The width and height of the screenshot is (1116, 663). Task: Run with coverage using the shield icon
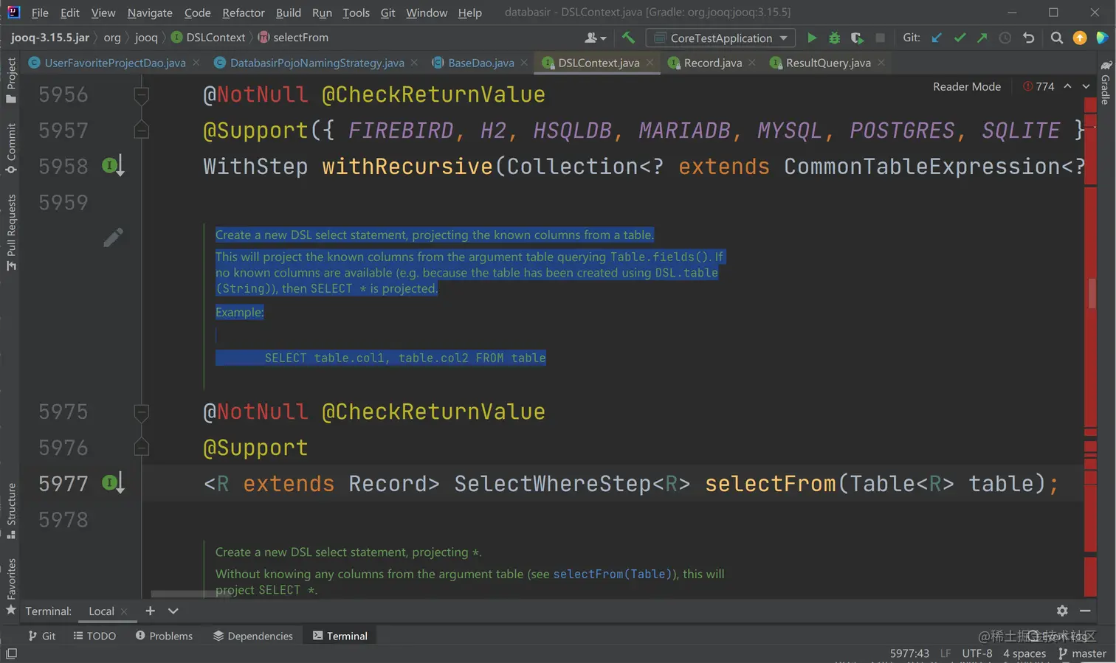pyautogui.click(x=857, y=38)
